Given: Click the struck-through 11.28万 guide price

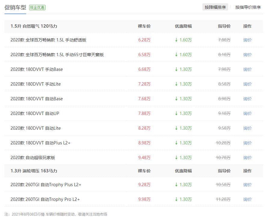Looking at the screenshot, I should pos(223,199).
